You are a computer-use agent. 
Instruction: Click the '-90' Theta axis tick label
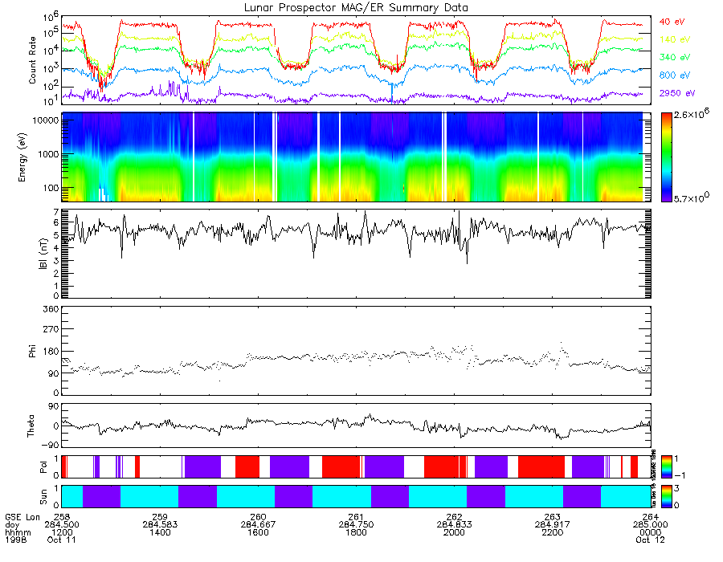[49, 445]
